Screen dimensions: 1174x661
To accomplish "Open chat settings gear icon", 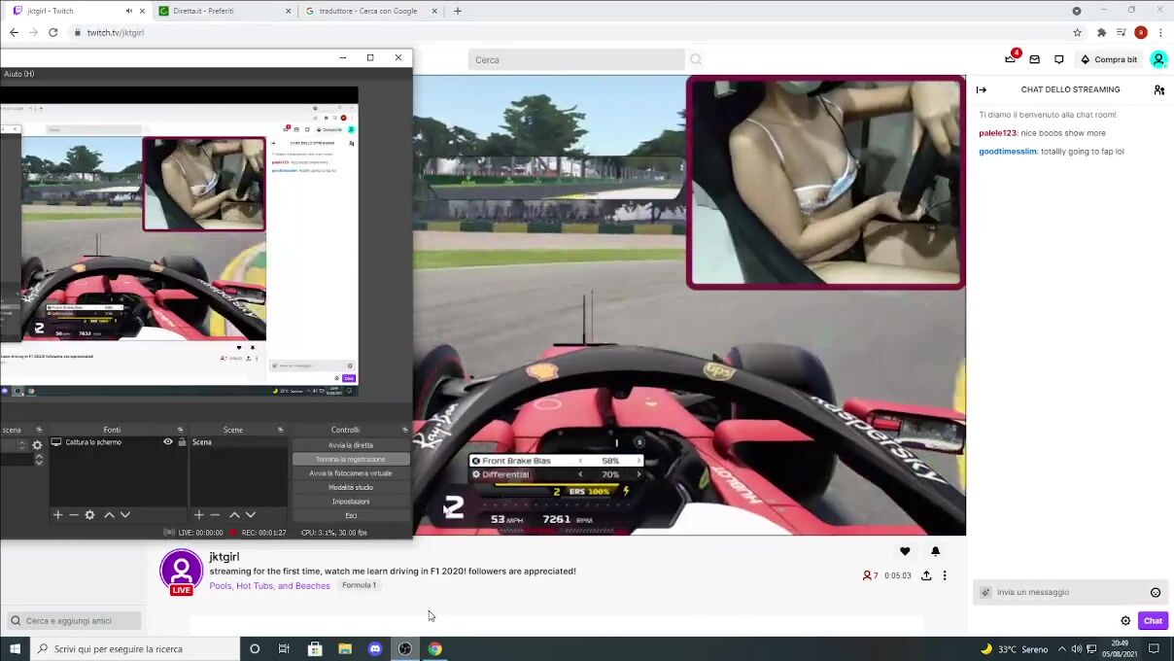I will click(1125, 620).
